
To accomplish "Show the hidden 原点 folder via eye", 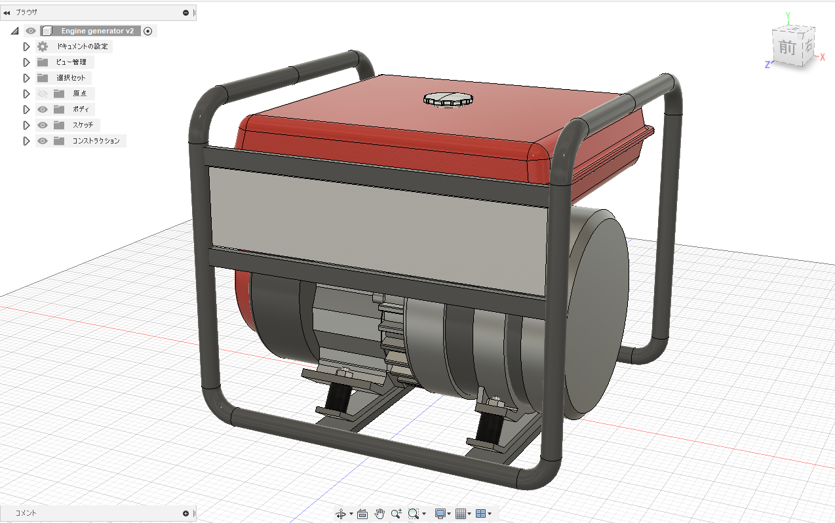I will (x=43, y=94).
